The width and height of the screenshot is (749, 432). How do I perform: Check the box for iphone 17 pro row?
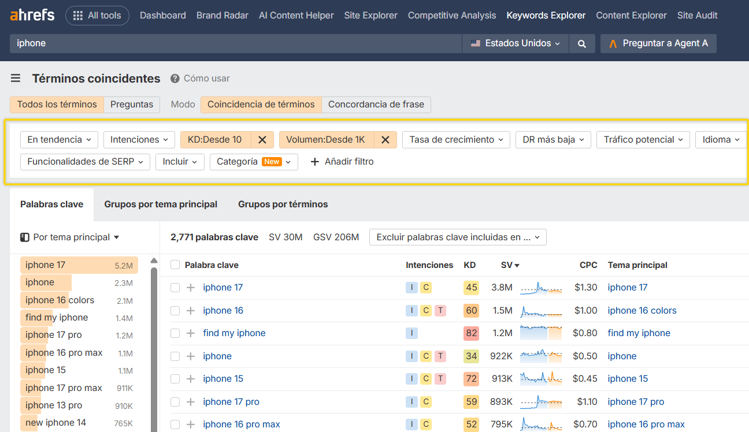[x=175, y=402]
